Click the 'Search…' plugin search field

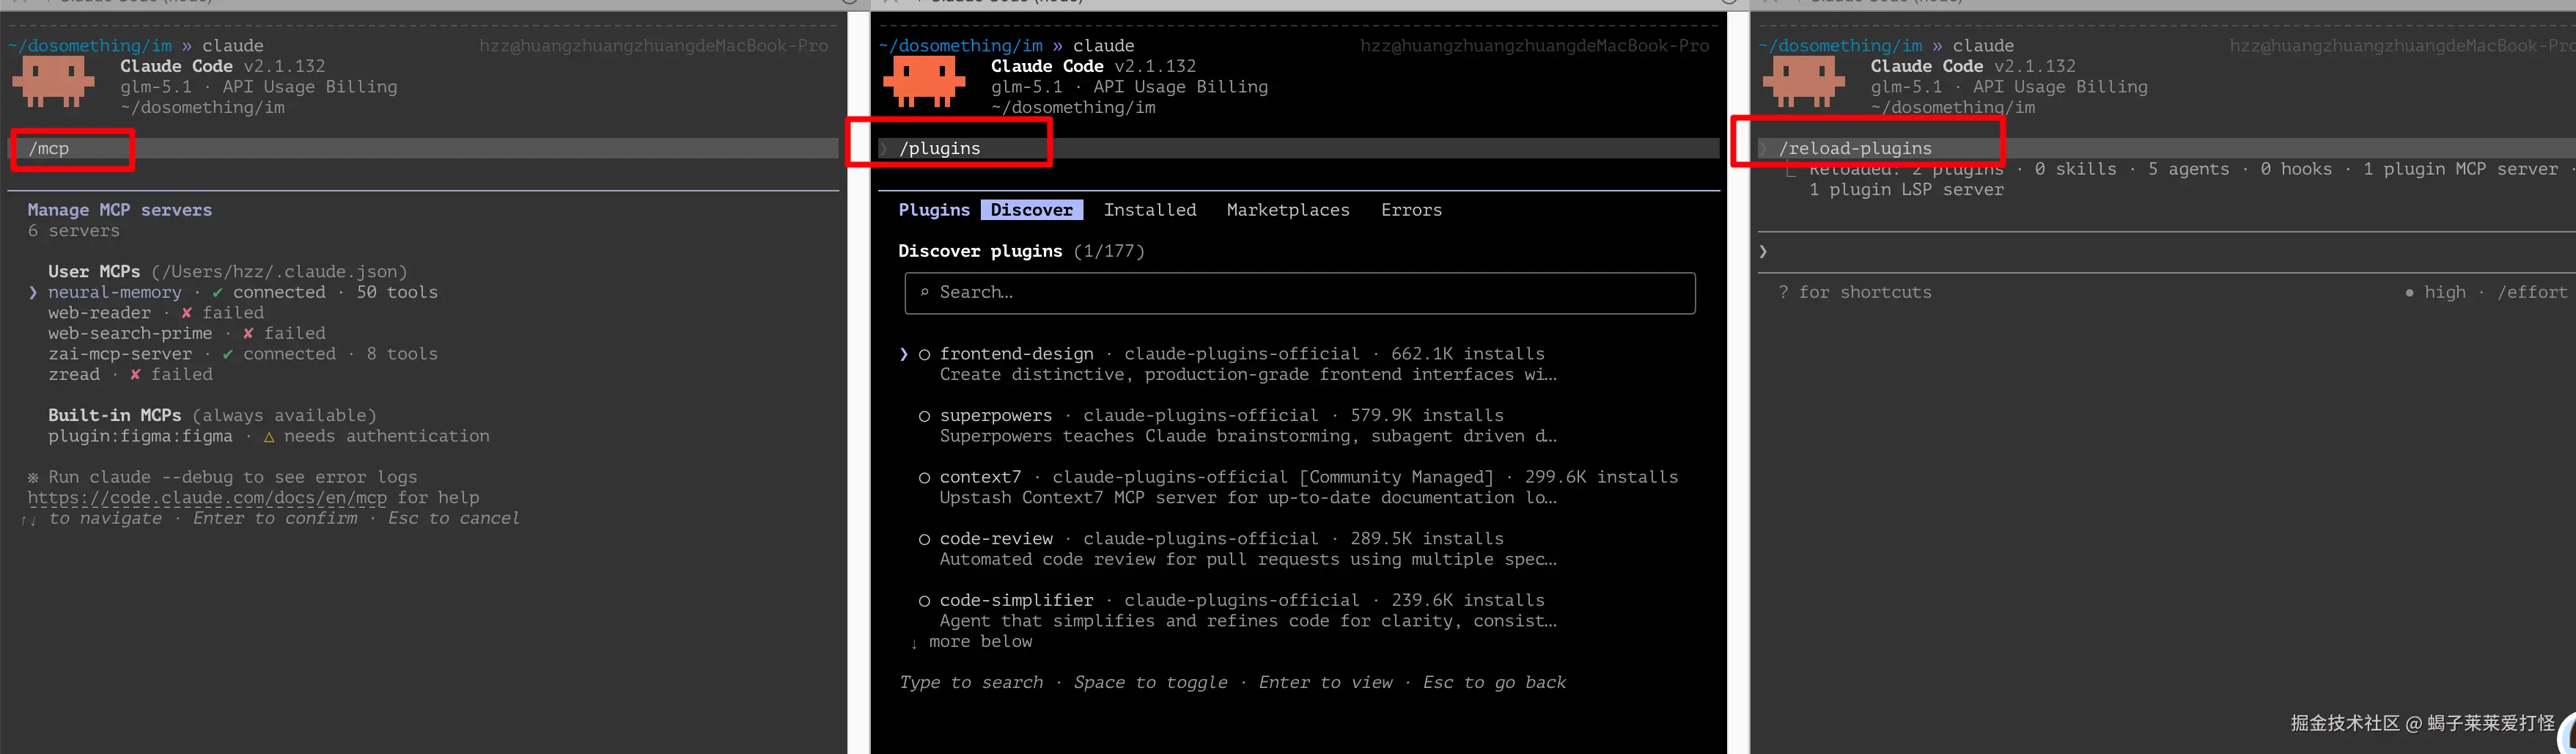click(1300, 293)
